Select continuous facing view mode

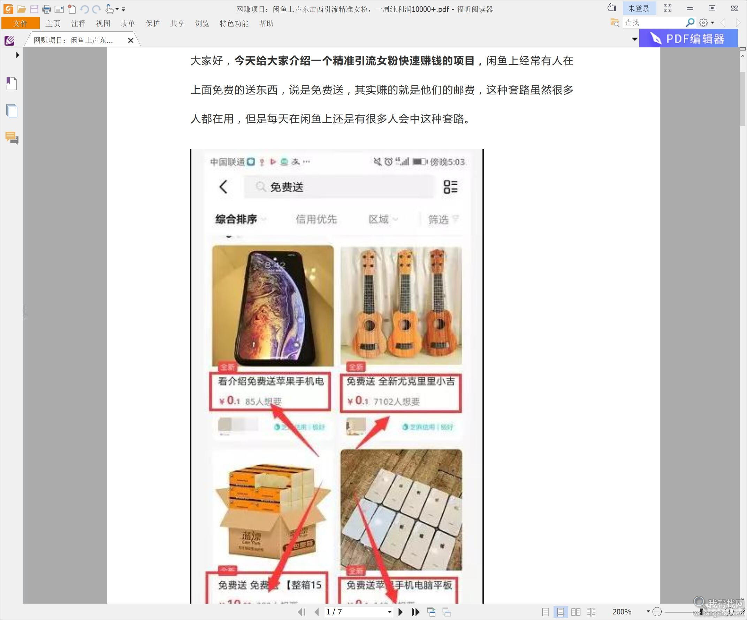(x=591, y=612)
